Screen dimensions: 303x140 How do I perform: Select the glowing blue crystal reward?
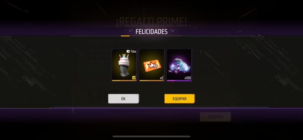pyautogui.click(x=179, y=65)
